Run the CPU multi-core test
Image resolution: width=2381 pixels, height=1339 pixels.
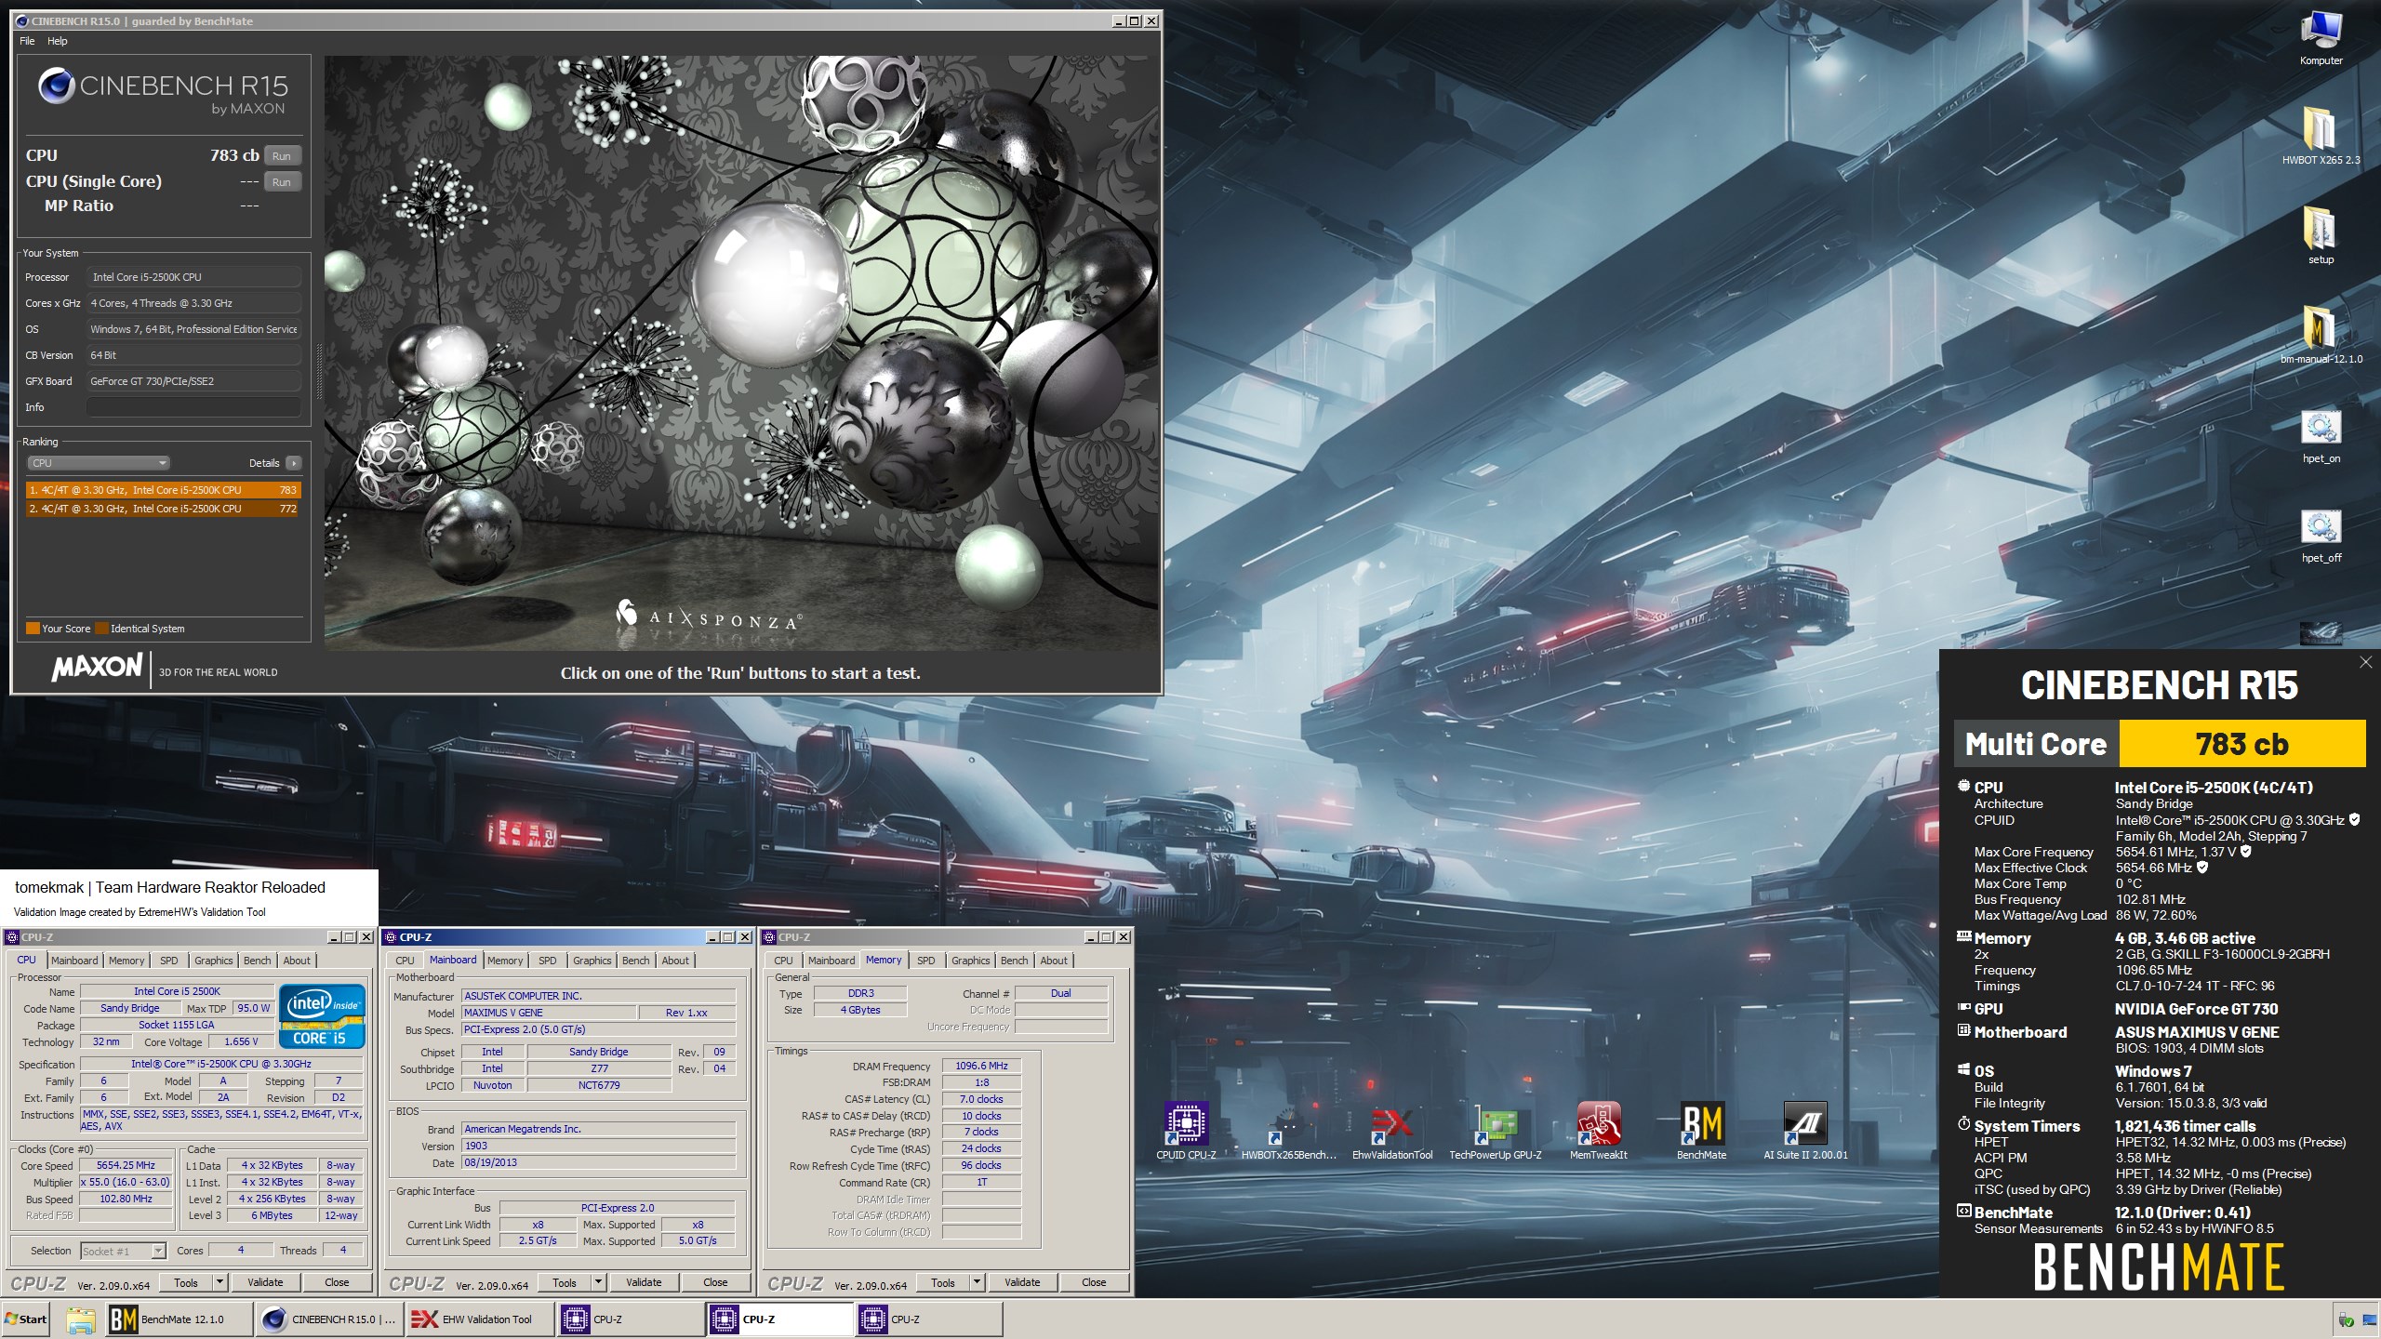tap(283, 156)
